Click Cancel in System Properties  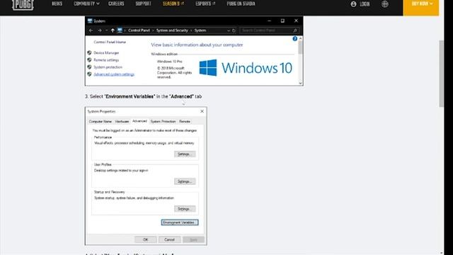coord(169,239)
